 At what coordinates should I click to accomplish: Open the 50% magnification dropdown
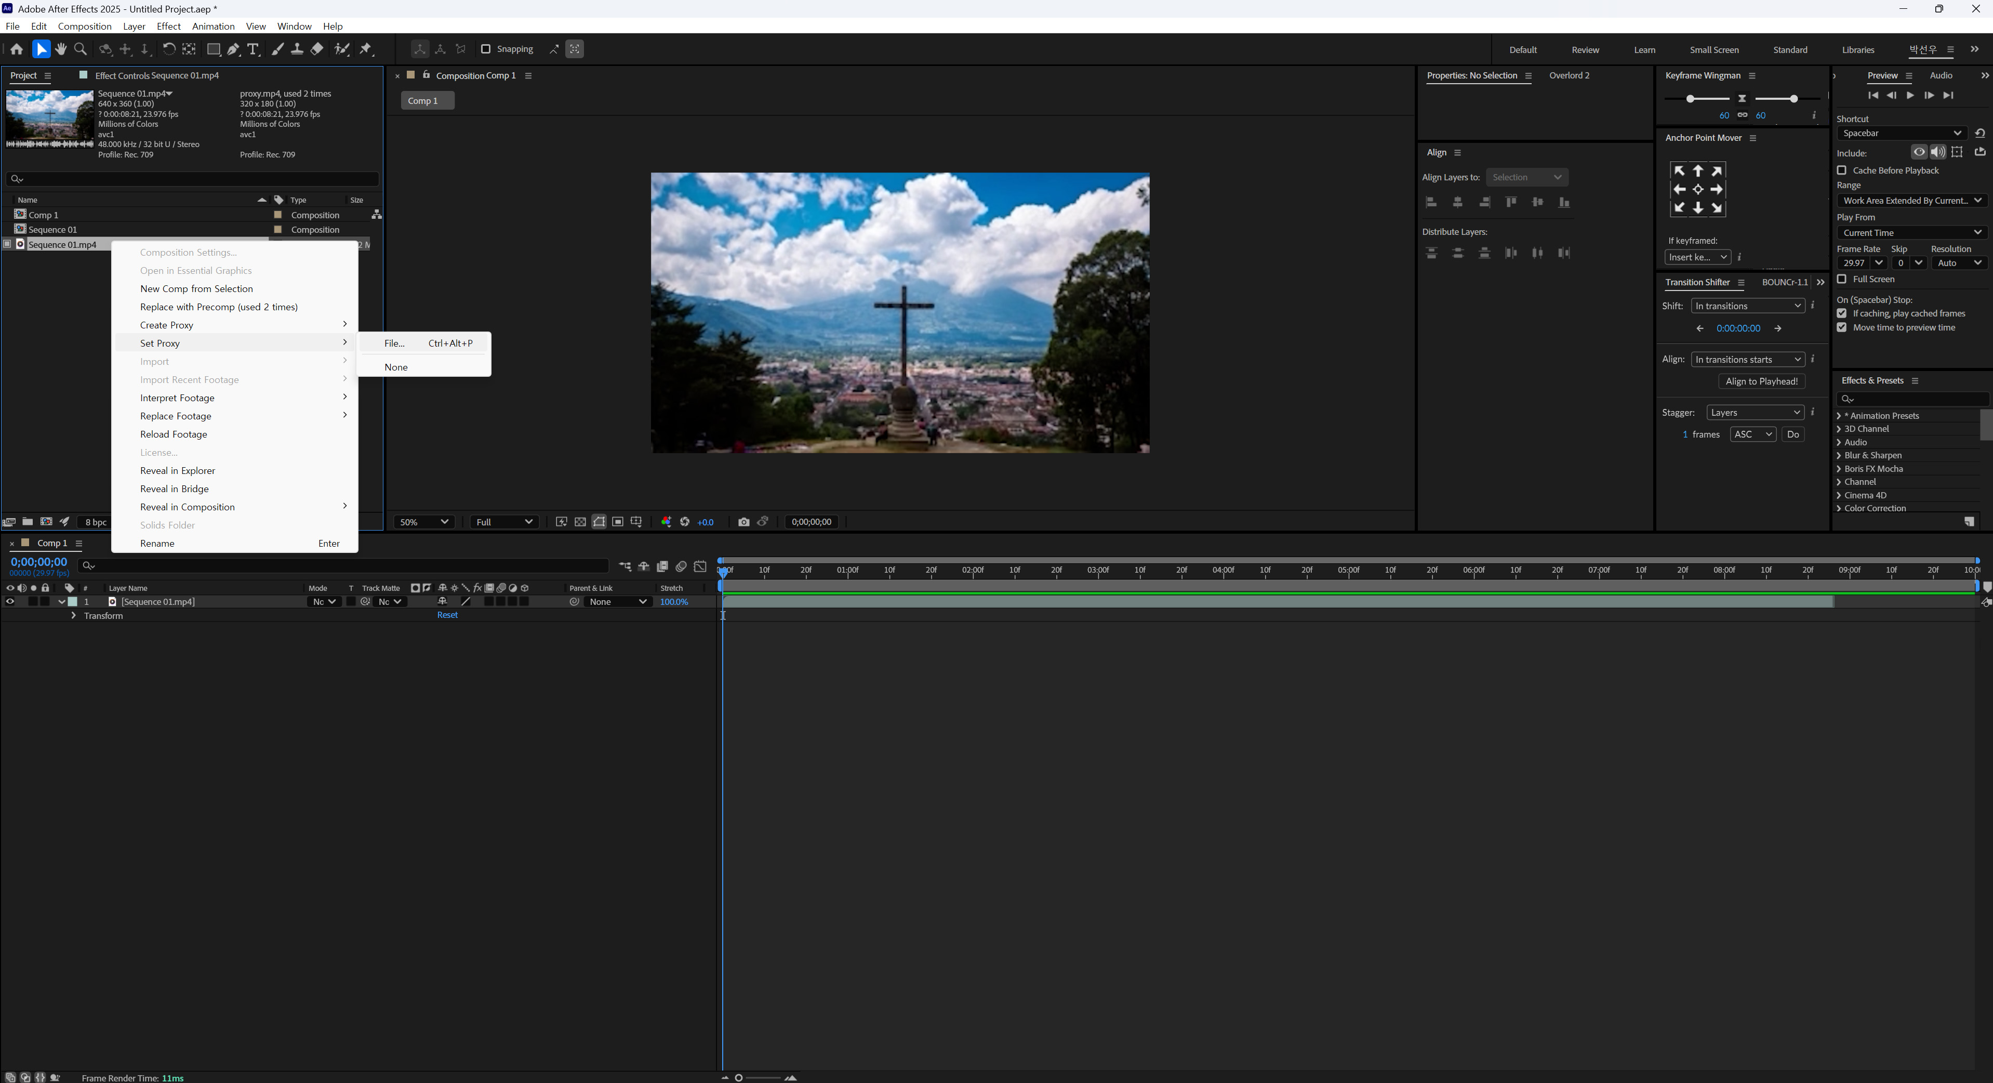(424, 523)
